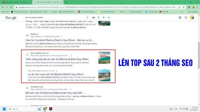Open 'Hưng Thịnh Mở Bán Căn Hộ Marina District' result

click(60, 21)
